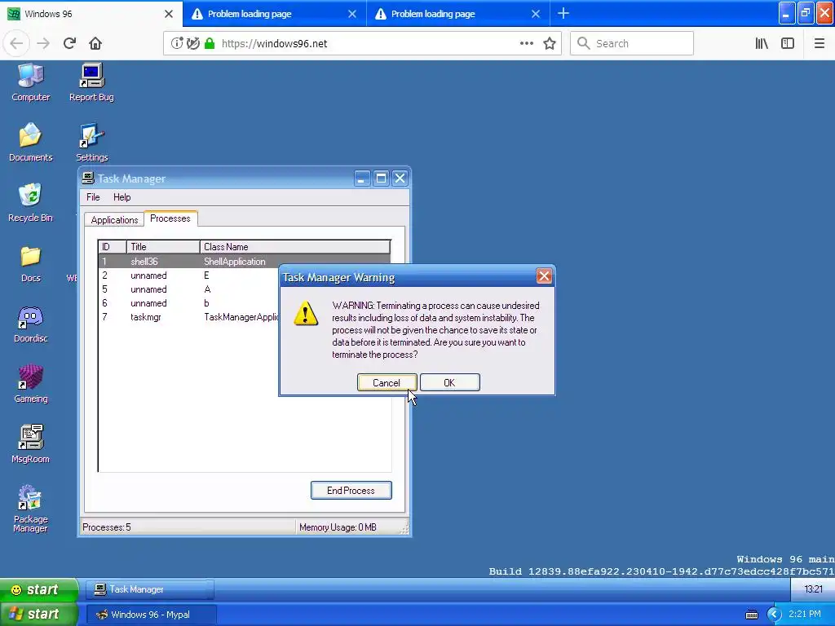Open the Docs folder icon
This screenshot has height=626, width=835.
30,263
